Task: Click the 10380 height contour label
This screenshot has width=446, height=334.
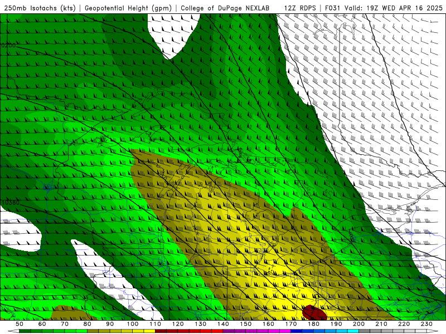Action: pyautogui.click(x=11, y=203)
